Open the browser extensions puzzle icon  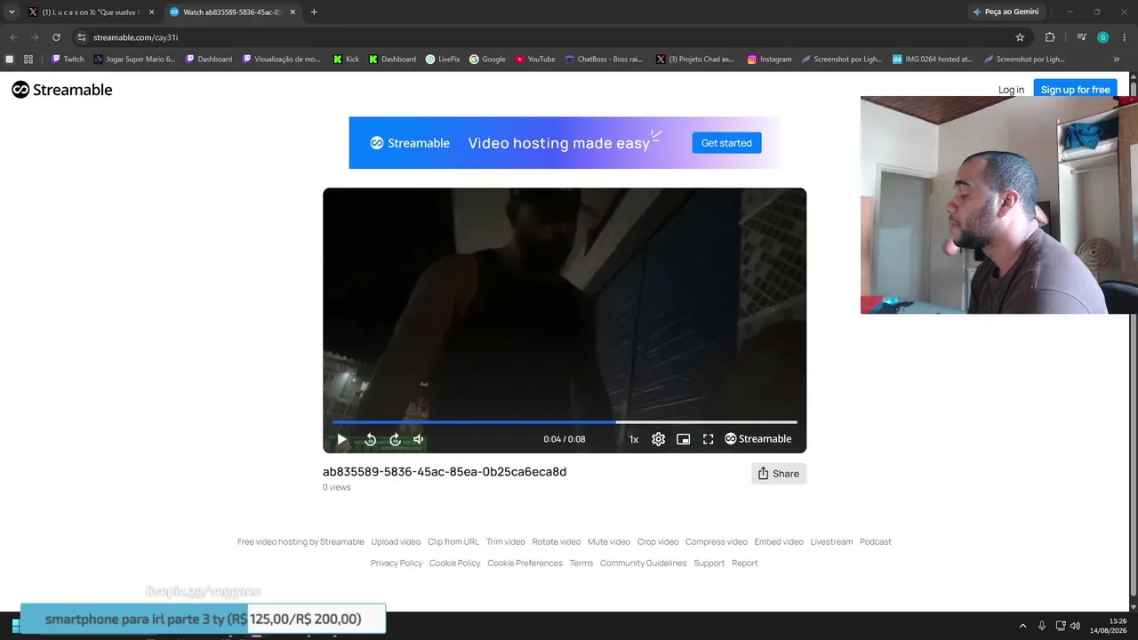tap(1050, 37)
